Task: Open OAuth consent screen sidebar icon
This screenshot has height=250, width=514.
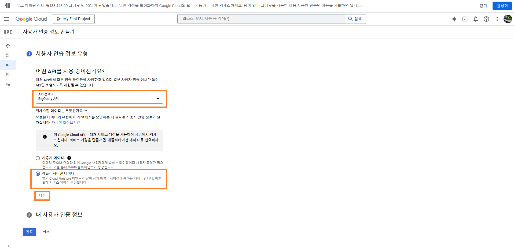Action: point(8,75)
